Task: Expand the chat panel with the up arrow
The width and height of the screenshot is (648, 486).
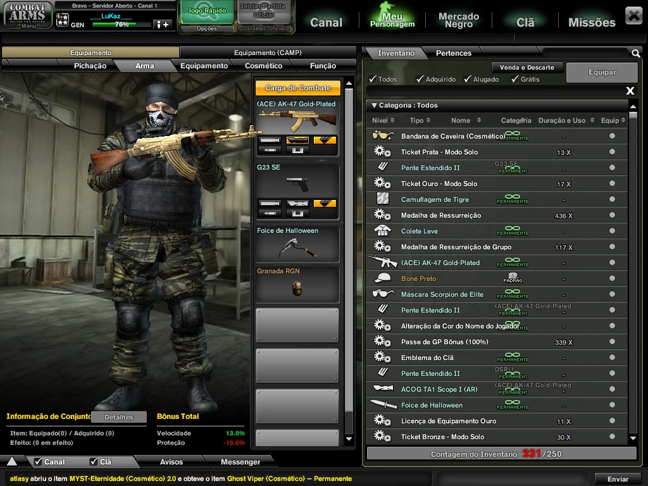Action: 12,461
